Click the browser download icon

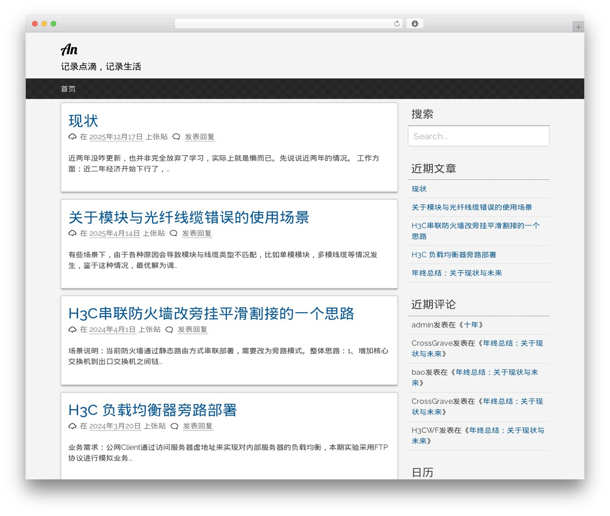[415, 24]
